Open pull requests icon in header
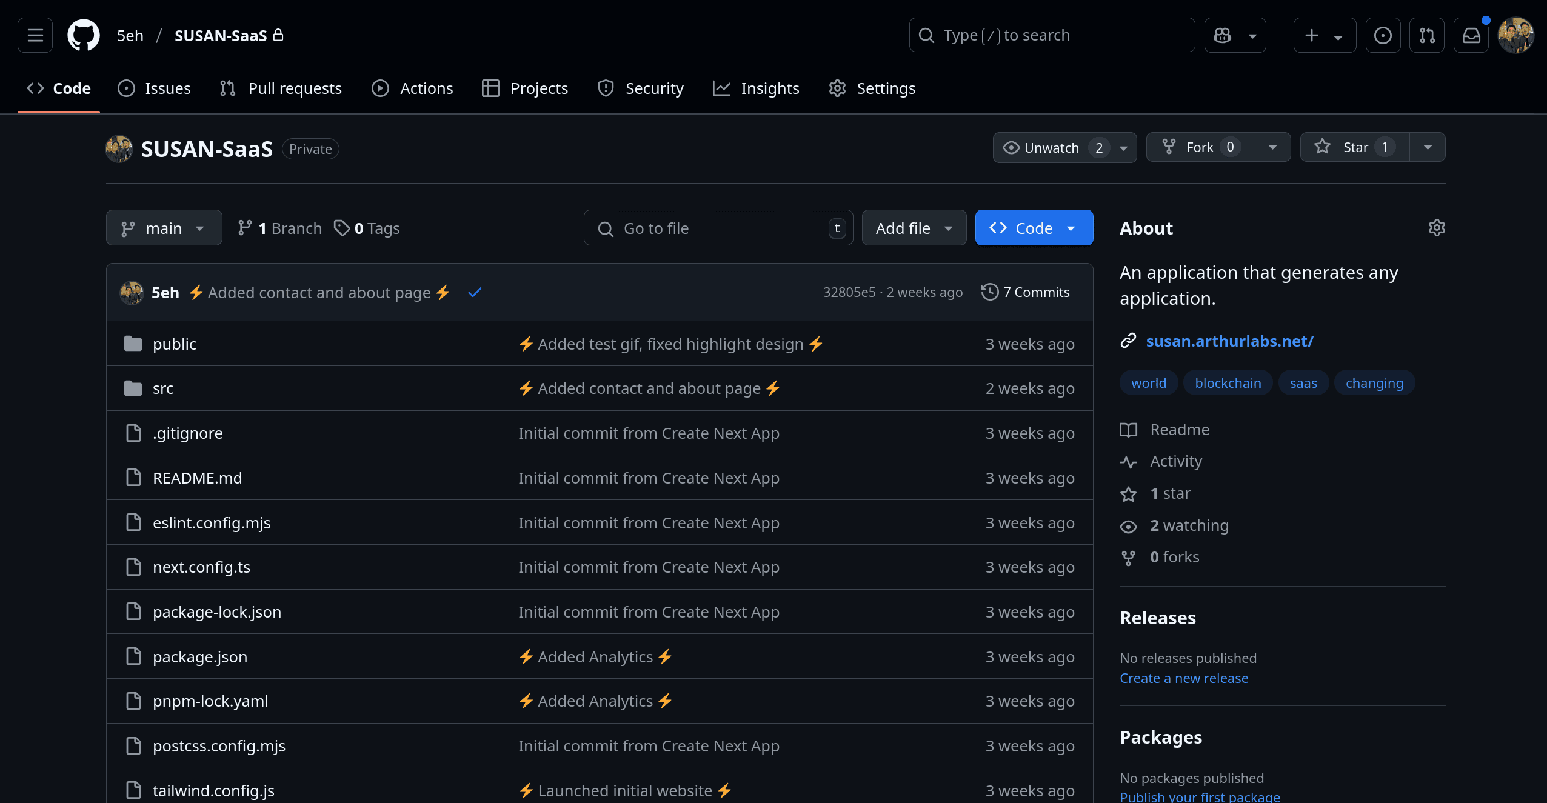This screenshot has height=803, width=1547. click(1427, 35)
